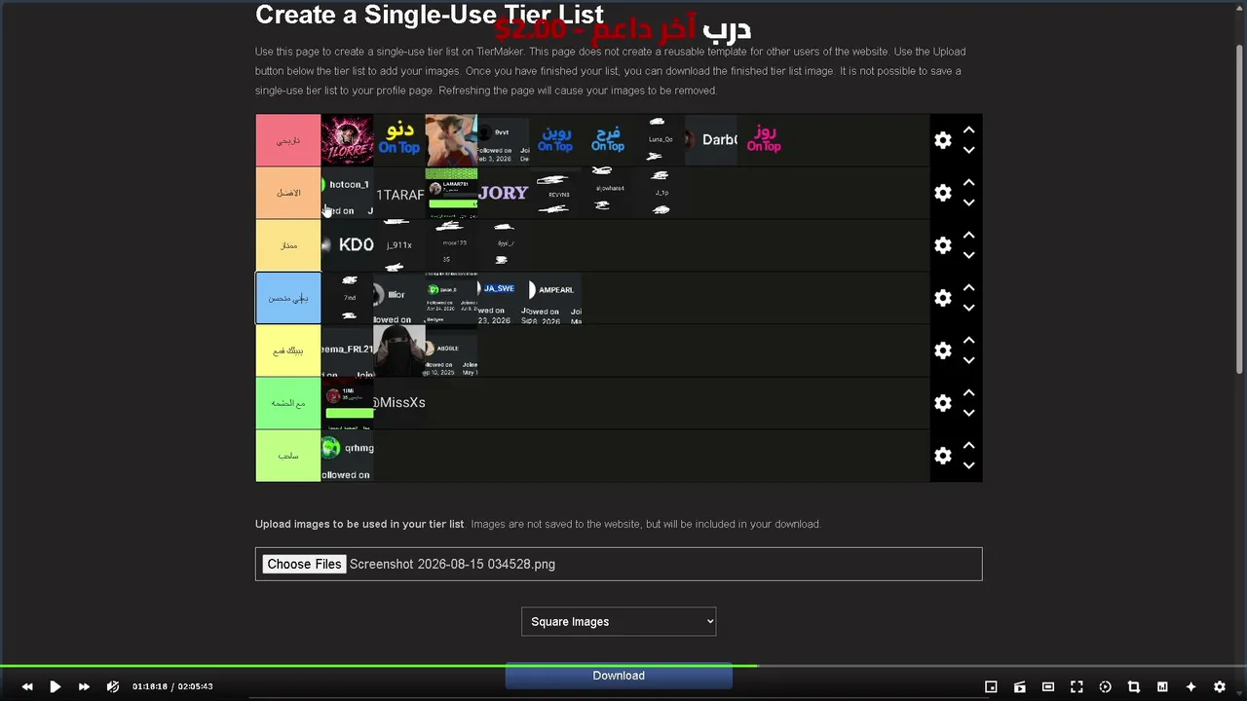Select the green tier label in the @MissXs row
Viewport: 1247px width, 701px height.
(x=288, y=403)
